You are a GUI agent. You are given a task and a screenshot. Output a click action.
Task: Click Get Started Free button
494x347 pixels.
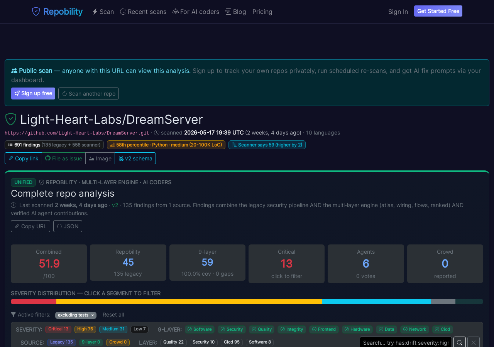coord(438,11)
